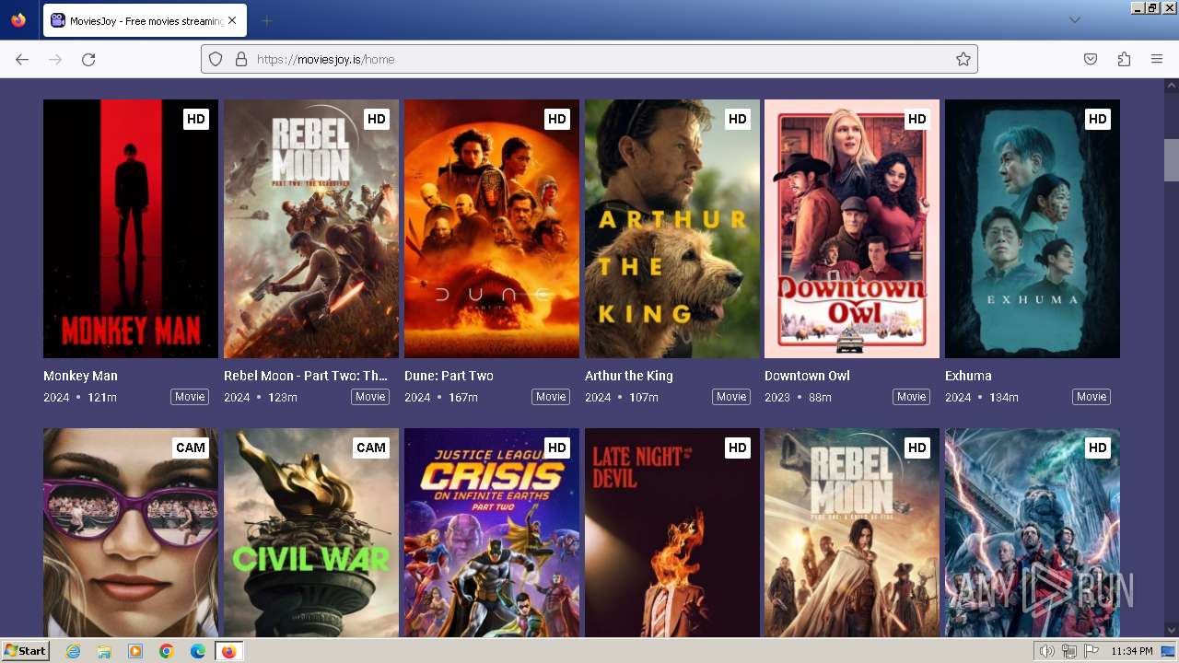The image size is (1179, 663).
Task: Open the Dune Part Two poster
Action: coord(492,228)
